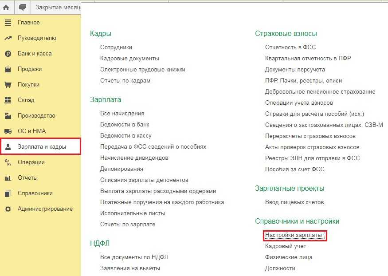
Task: Click the Отчеты bar chart icon
Action: (8, 178)
